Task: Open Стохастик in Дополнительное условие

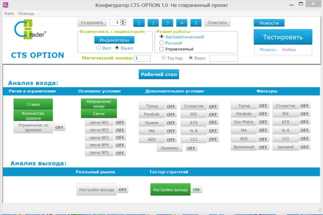Action: coord(194,106)
